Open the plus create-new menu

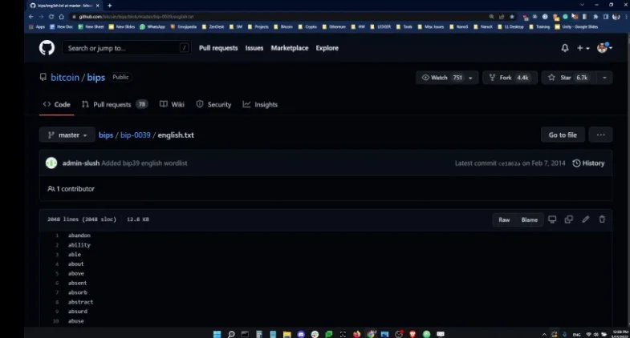(x=583, y=48)
